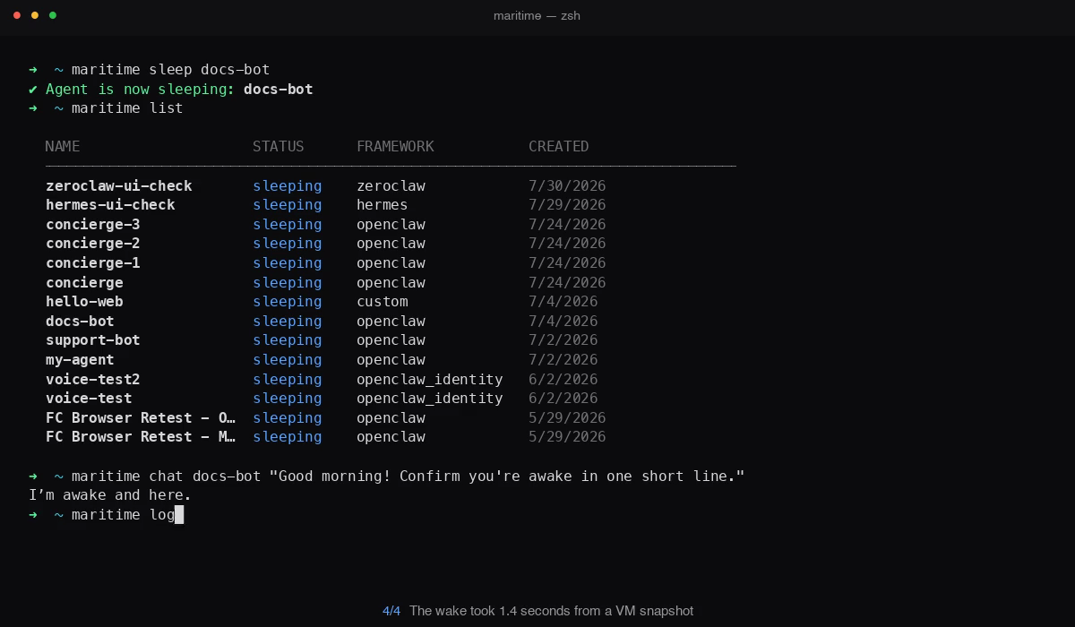The image size is (1075, 627).
Task: Click the green checkmark before 'Agent is now sleeping'
Action: click(33, 89)
